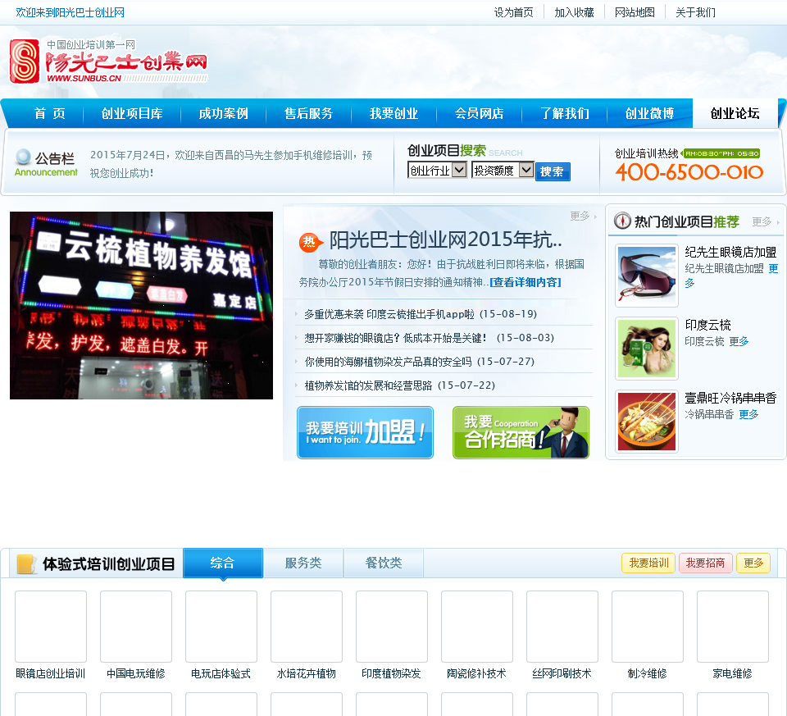Open the 成功案例 menu item
Screen dimensions: 787x716
(x=223, y=113)
